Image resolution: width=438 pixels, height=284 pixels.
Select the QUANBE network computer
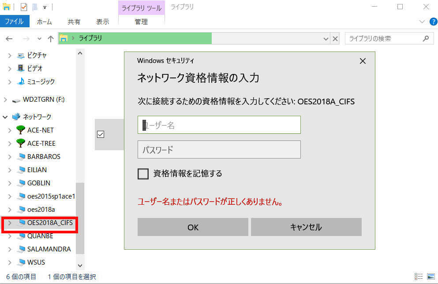click(x=40, y=236)
